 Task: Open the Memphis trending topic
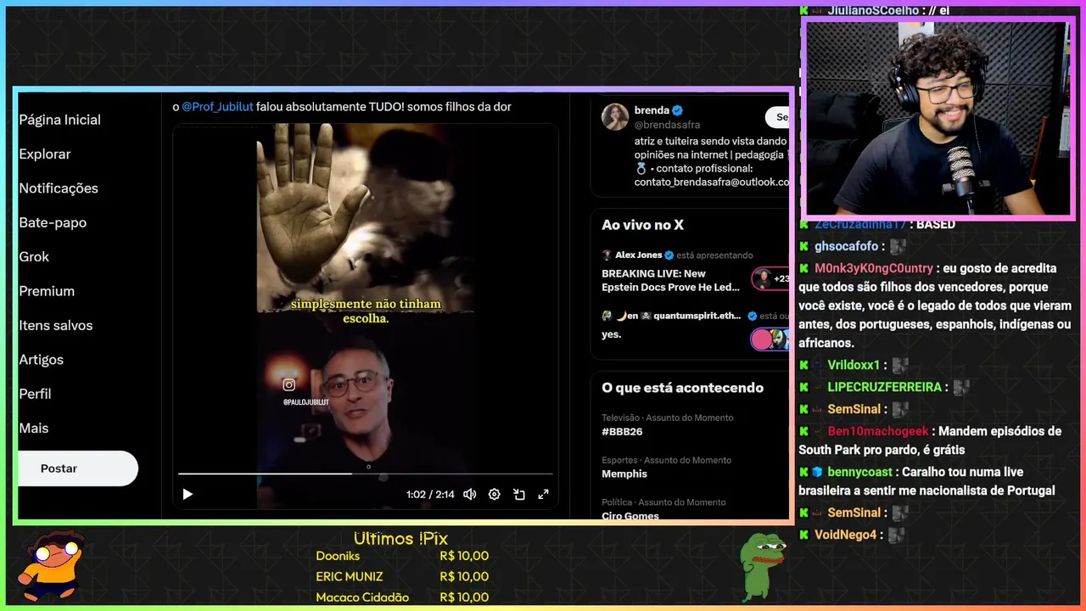624,474
